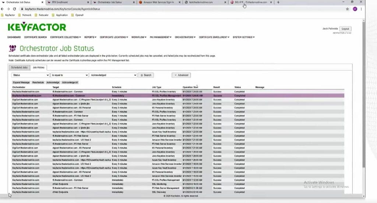Viewport: 377px width, 203px height.
Task: Open Chrome three-dot menu
Action: tap(361, 9)
